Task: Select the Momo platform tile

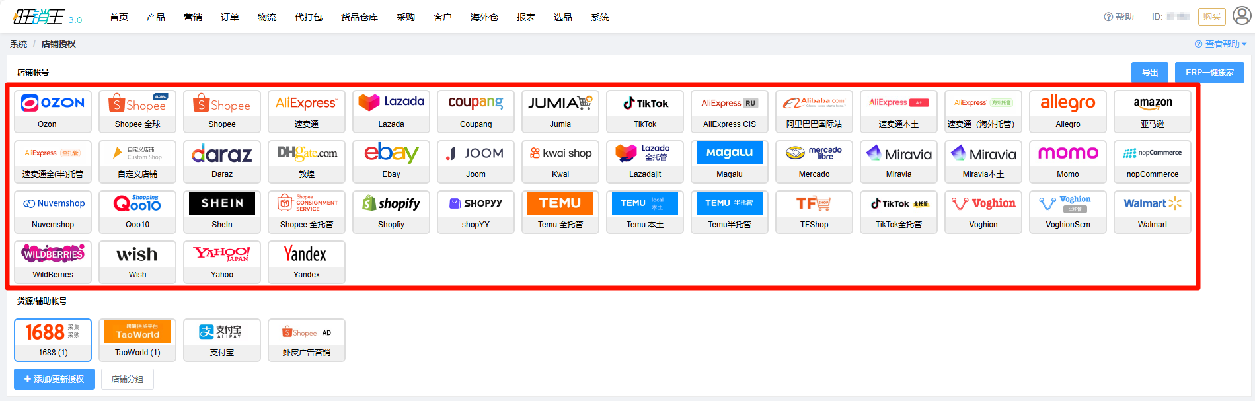Action: click(1068, 162)
